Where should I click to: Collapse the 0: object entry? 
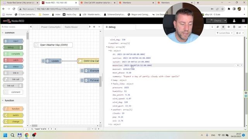pyautogui.click(x=109, y=51)
